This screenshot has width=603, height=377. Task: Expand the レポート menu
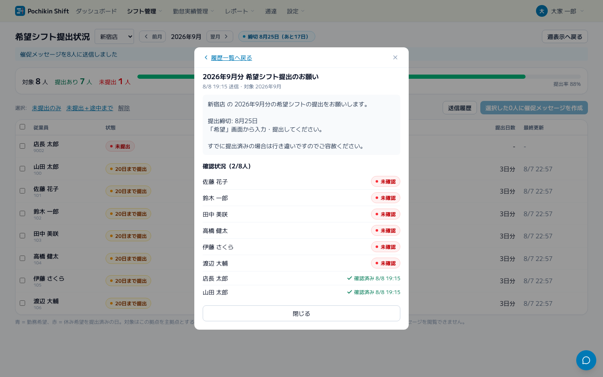coord(240,11)
